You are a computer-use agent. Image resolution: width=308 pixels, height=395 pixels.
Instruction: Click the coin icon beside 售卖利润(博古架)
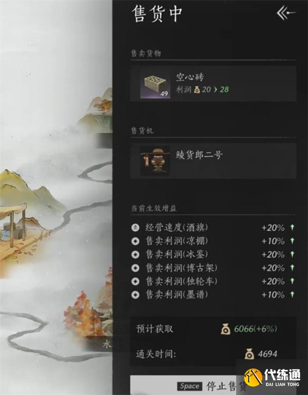136,268
